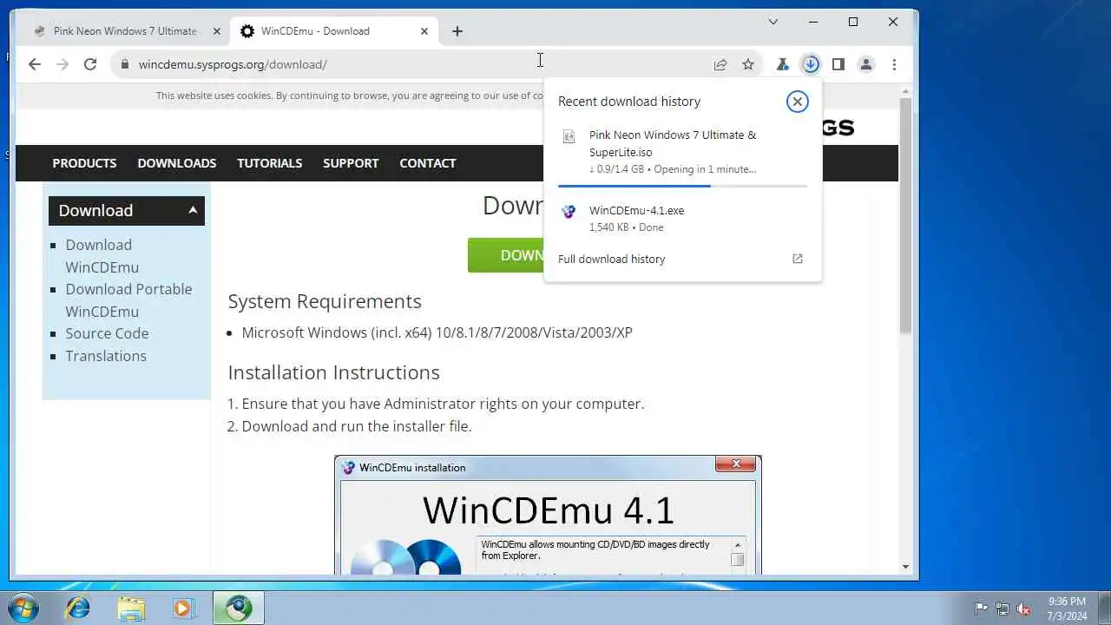Click the muted volume tray icon
This screenshot has height=625, width=1111.
point(1023,609)
